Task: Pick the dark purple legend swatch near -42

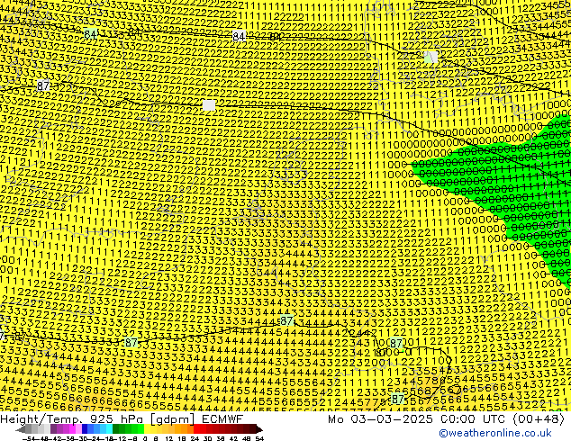Action: pos(53,430)
